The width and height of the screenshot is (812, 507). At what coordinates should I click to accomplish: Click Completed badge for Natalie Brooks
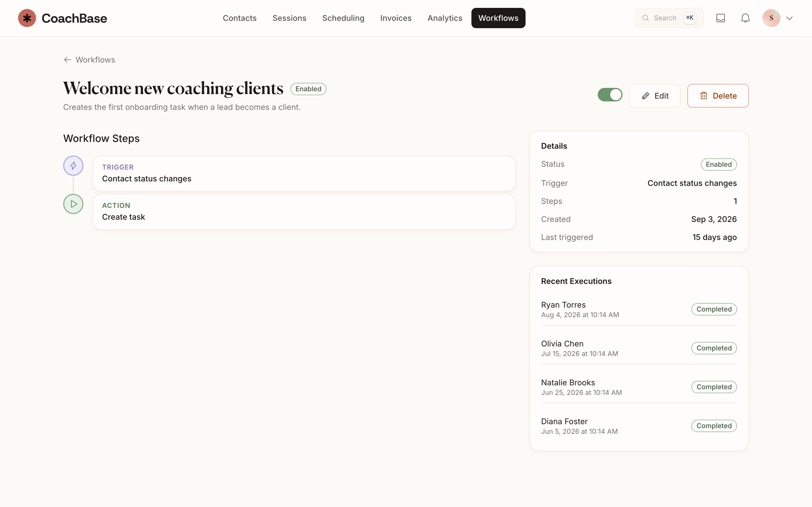tap(714, 387)
